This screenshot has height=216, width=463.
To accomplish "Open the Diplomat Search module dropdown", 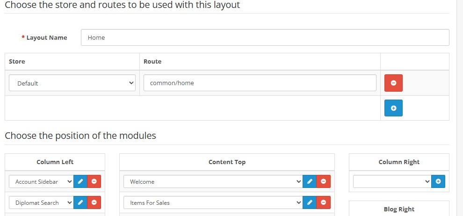I will tap(41, 202).
